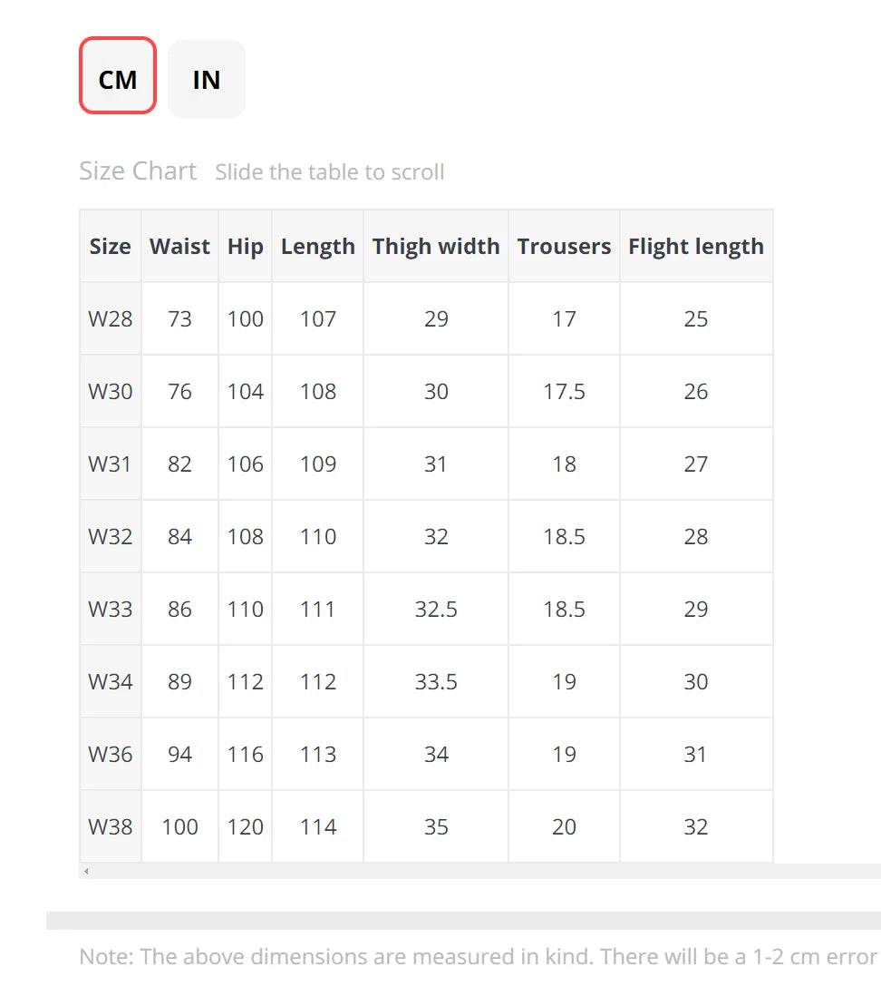Click the Length column header
Image resolution: width=881 pixels, height=996 pixels.
point(317,247)
